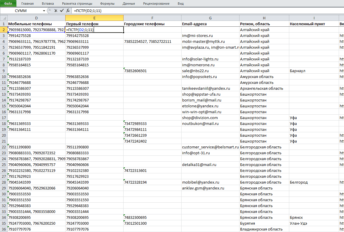Open the Файл tab
Screen dimensions: 344x232
tap(8, 4)
